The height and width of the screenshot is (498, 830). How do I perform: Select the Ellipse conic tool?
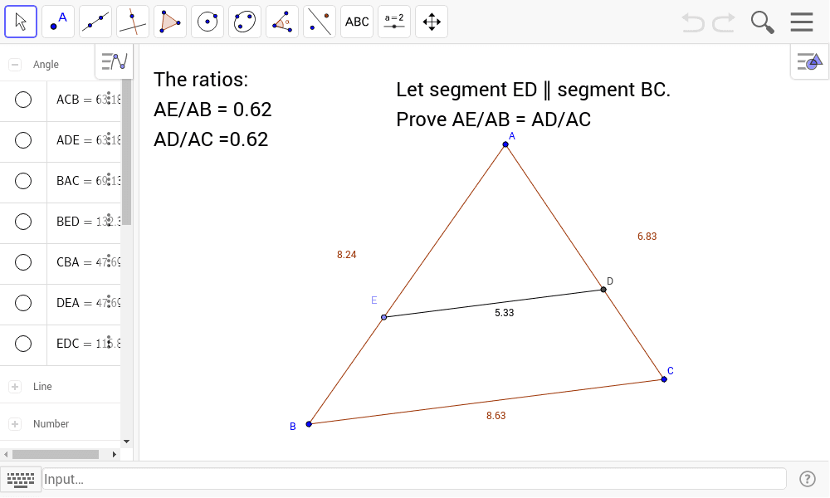tap(245, 22)
